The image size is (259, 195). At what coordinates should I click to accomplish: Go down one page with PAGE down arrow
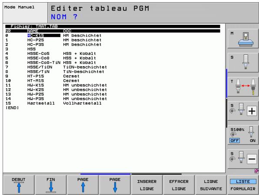click(x=115, y=185)
